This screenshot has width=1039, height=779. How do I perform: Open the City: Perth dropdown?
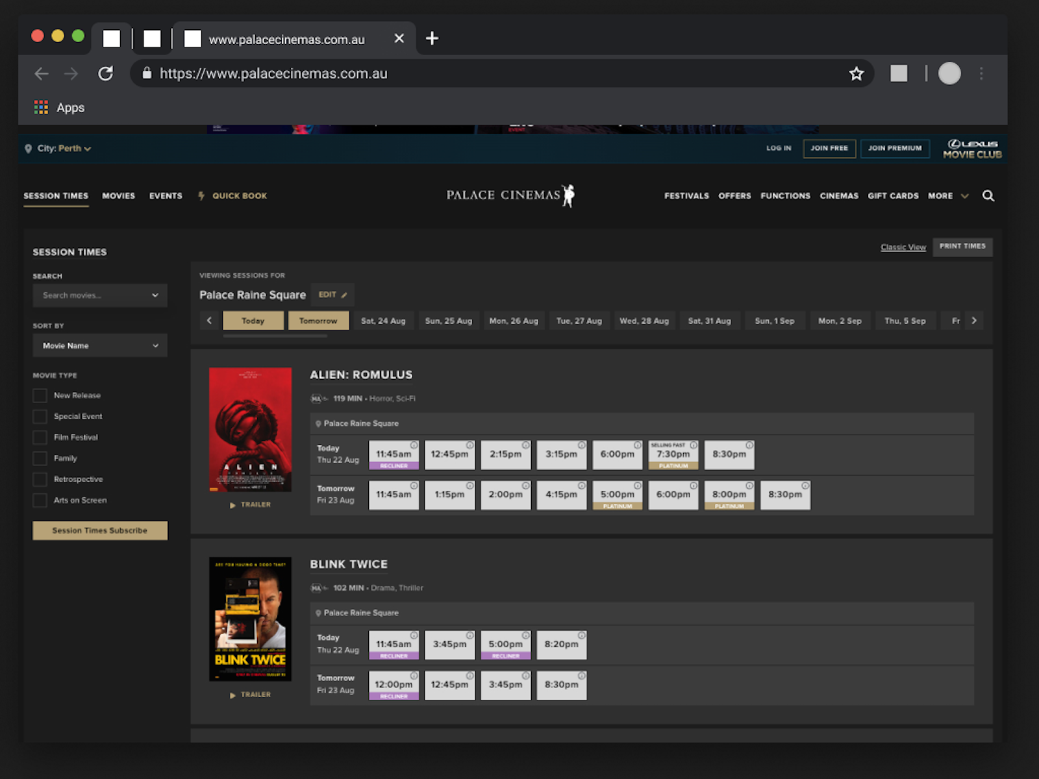pyautogui.click(x=64, y=149)
